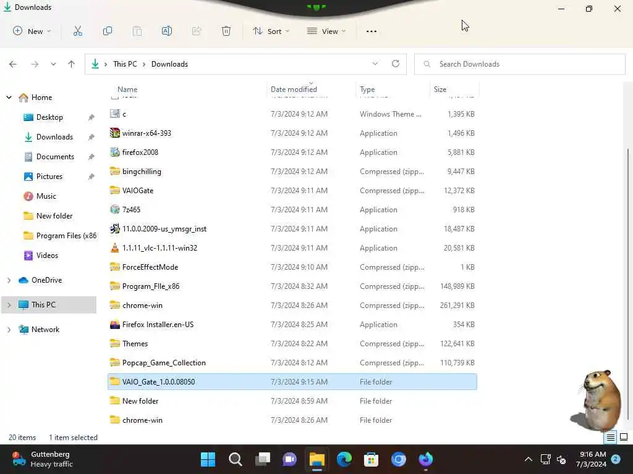Click the Share icon in toolbar

(x=197, y=31)
